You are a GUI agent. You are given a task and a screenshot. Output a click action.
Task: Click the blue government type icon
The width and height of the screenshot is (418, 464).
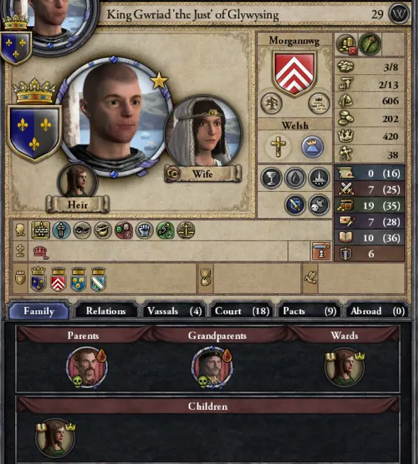312,146
